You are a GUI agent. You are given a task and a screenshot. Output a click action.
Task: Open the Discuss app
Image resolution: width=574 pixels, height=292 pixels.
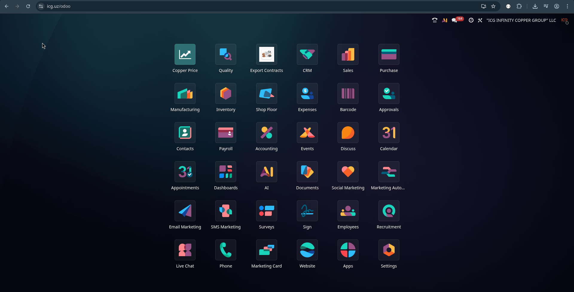(x=348, y=133)
